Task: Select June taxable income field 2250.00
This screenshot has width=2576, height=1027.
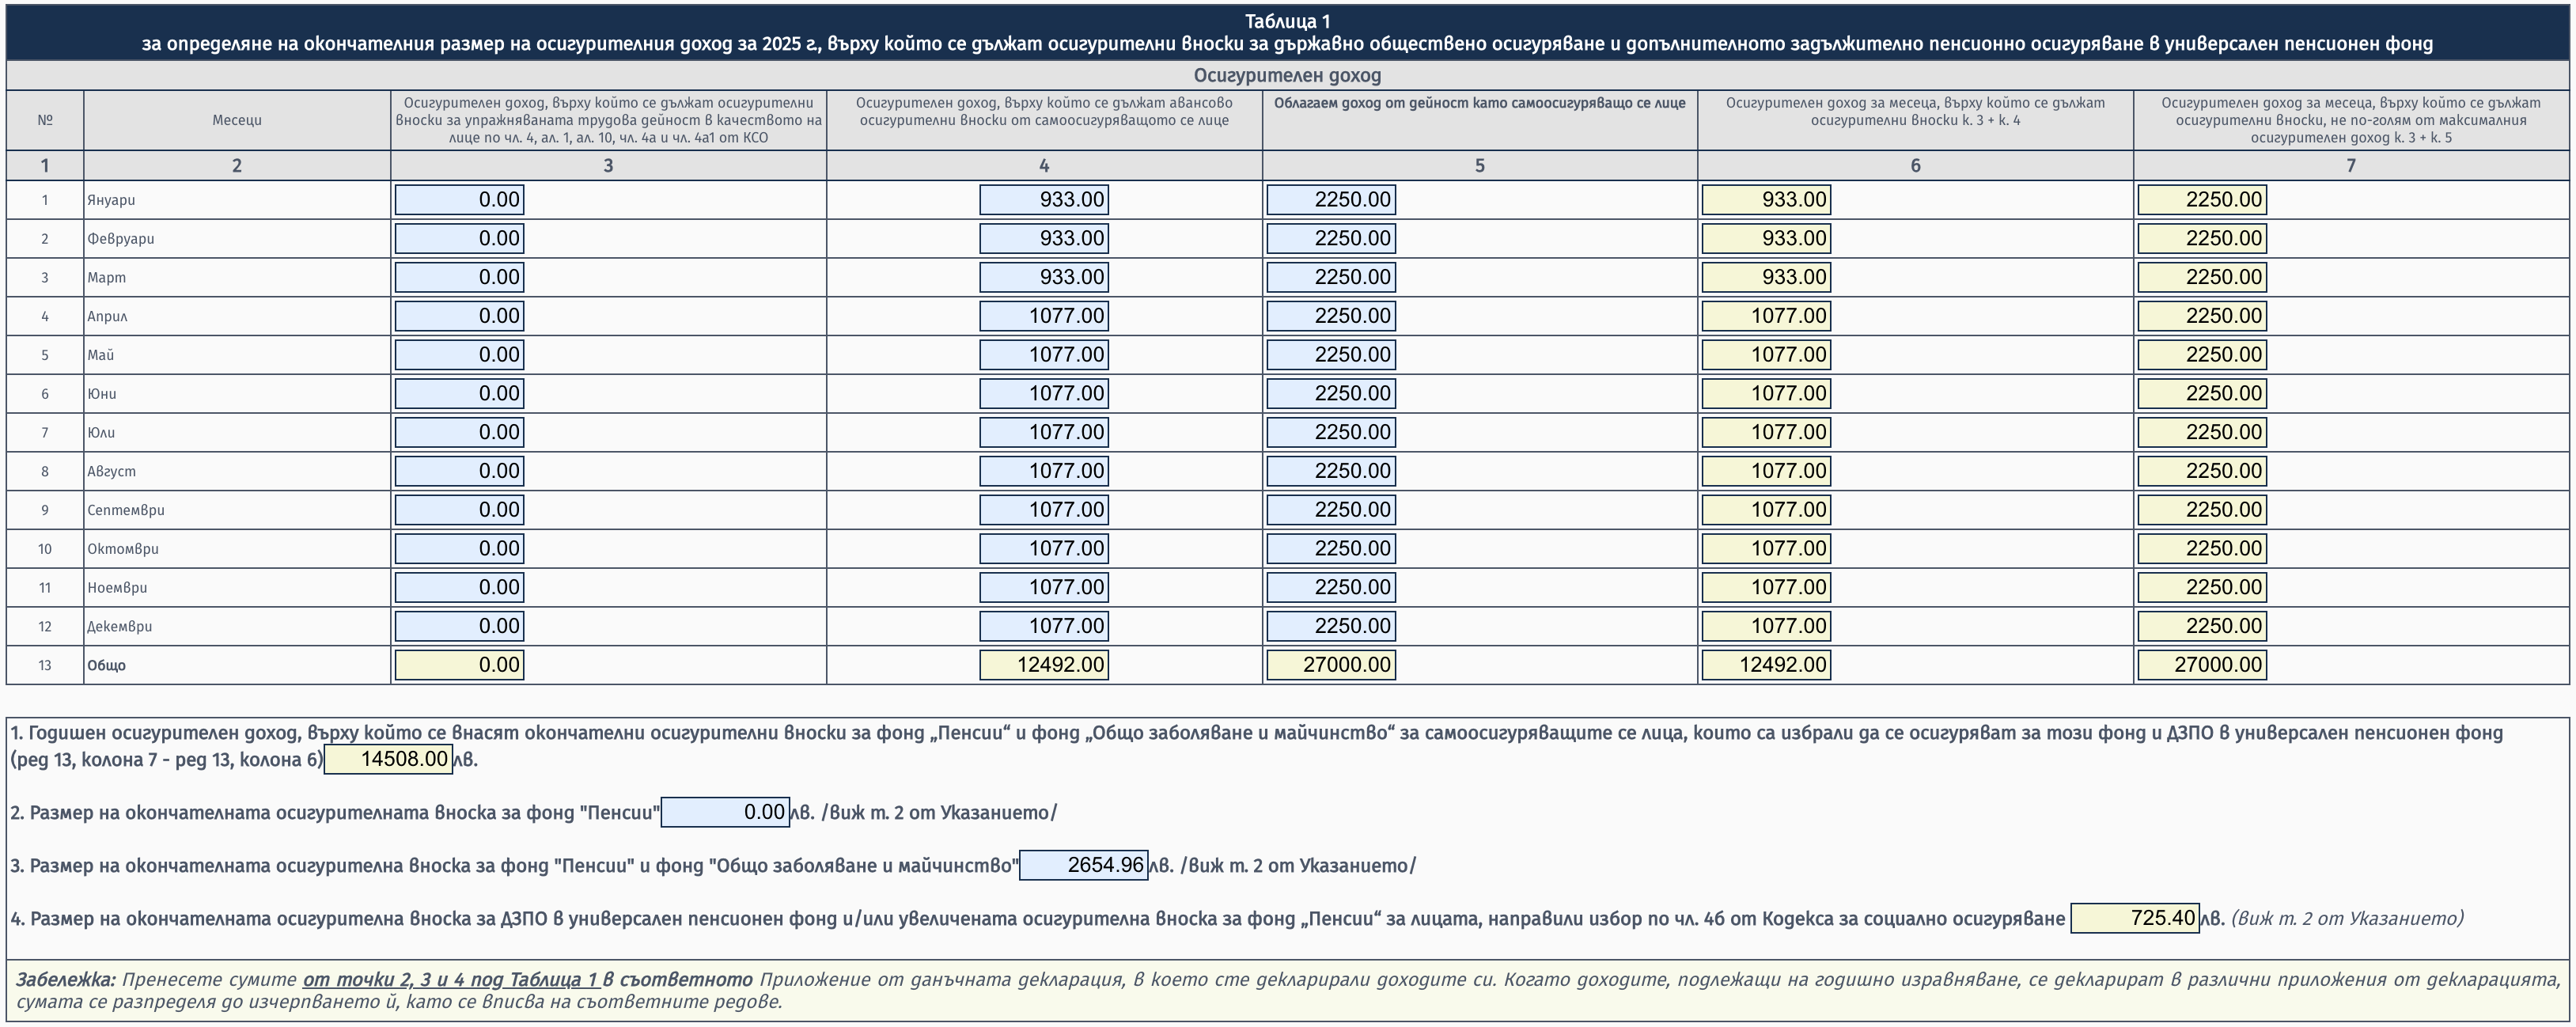Action: click(x=1330, y=394)
